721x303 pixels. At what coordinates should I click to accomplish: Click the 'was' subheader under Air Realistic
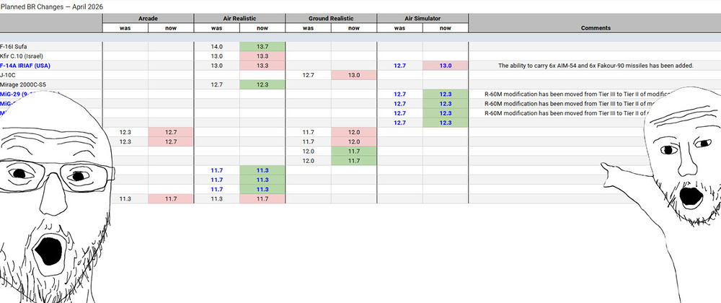pos(216,28)
